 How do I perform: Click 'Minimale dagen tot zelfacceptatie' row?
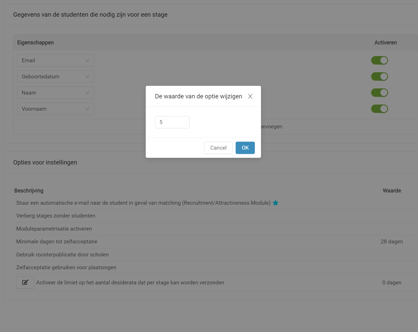216,242
